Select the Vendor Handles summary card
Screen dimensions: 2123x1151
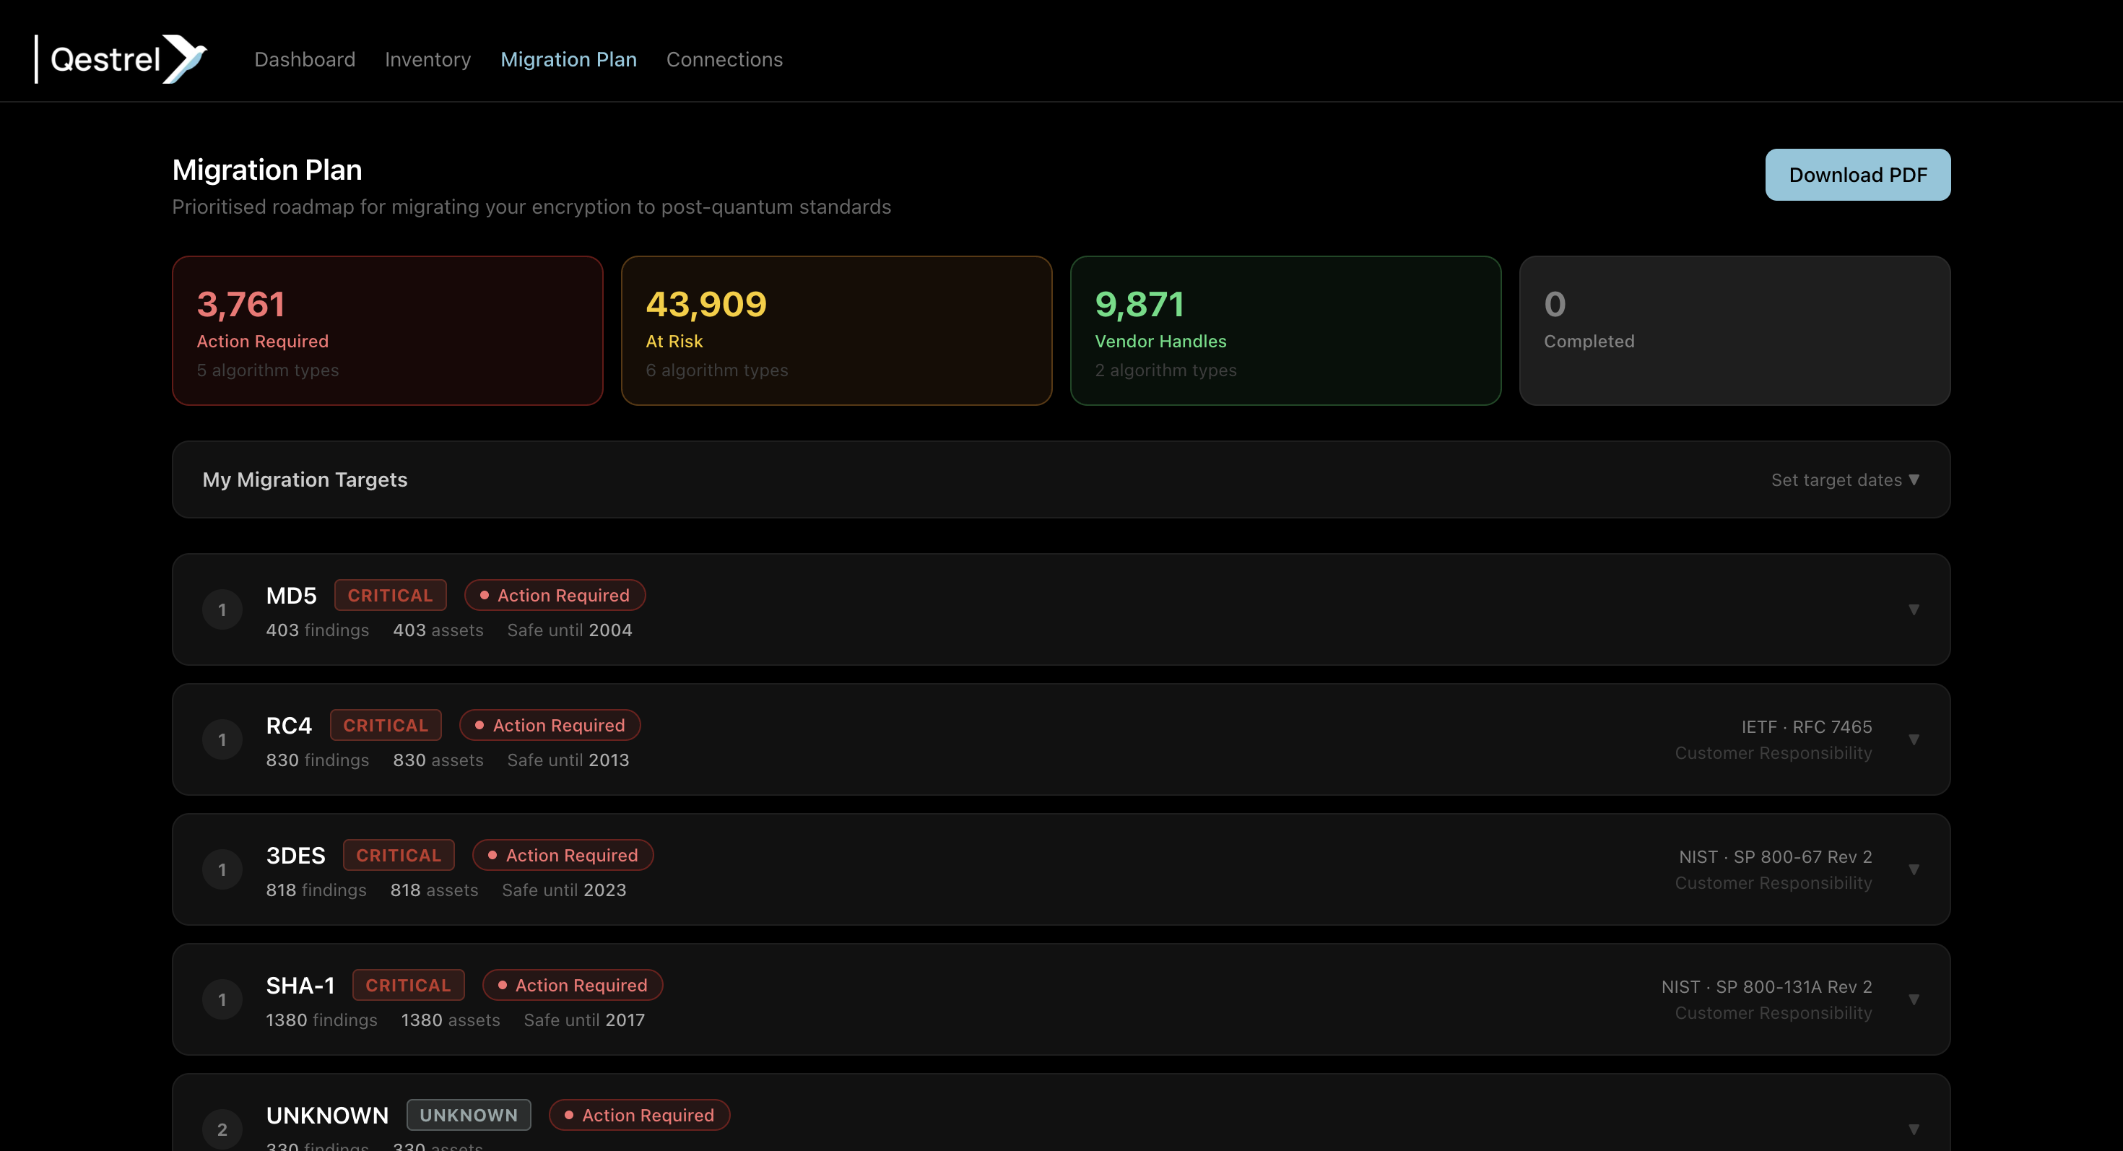(x=1285, y=331)
